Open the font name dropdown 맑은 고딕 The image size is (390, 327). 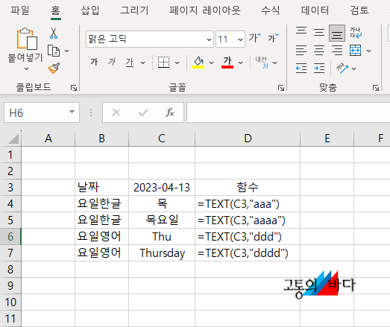coord(210,39)
